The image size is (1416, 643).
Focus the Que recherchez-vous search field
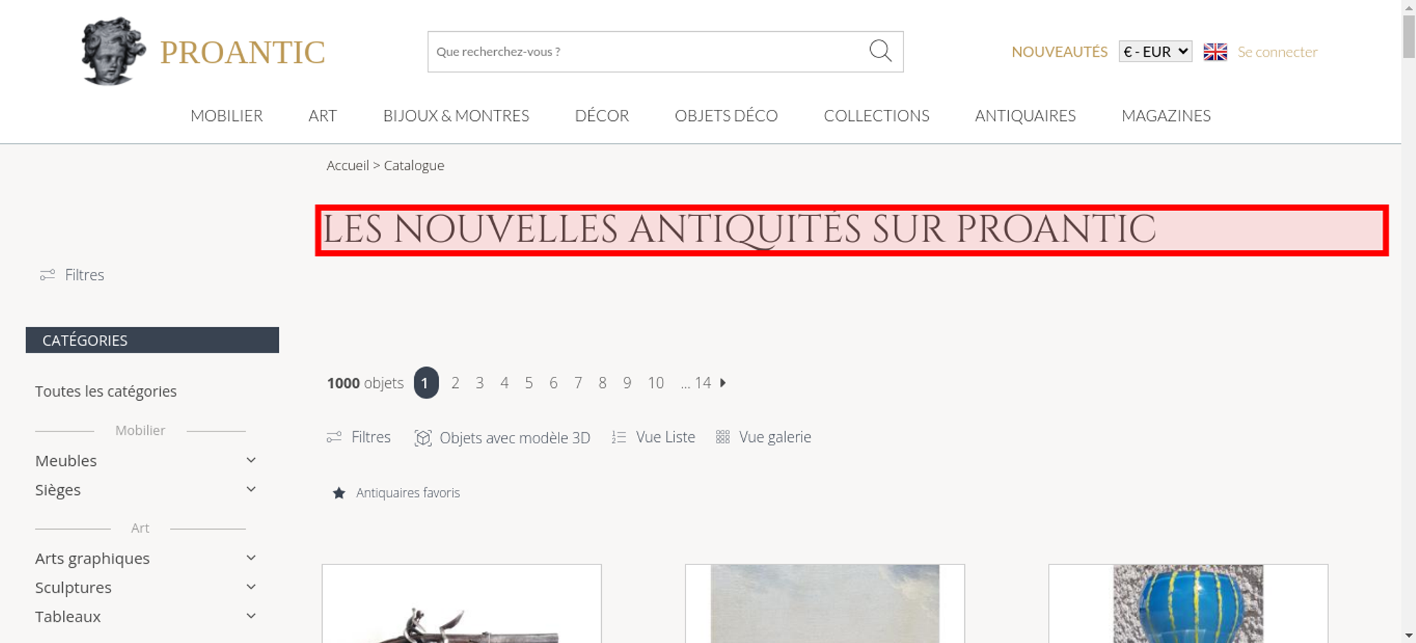click(x=646, y=52)
